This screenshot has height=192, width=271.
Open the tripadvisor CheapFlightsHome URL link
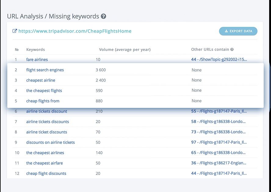pos(75,31)
